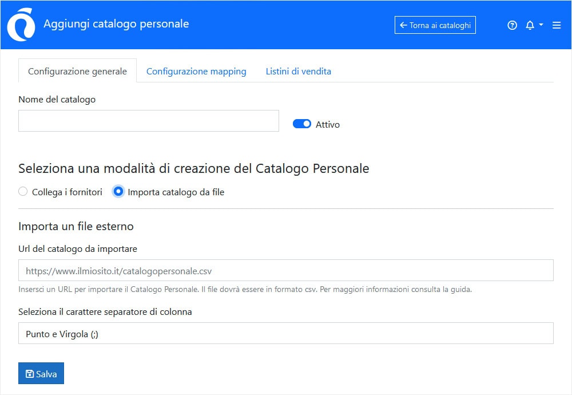The width and height of the screenshot is (572, 395).
Task: Open the hamburger menu icon
Action: click(x=556, y=25)
